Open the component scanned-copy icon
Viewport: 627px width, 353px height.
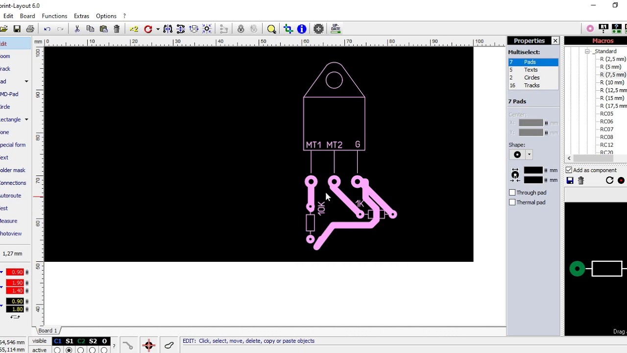[319, 29]
